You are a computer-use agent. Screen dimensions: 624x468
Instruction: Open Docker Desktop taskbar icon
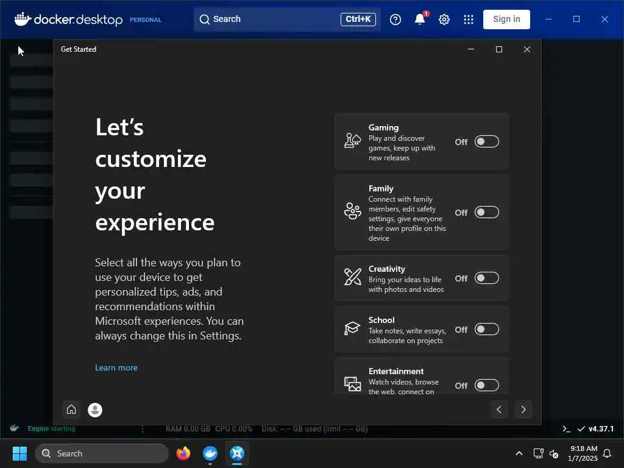tap(210, 453)
